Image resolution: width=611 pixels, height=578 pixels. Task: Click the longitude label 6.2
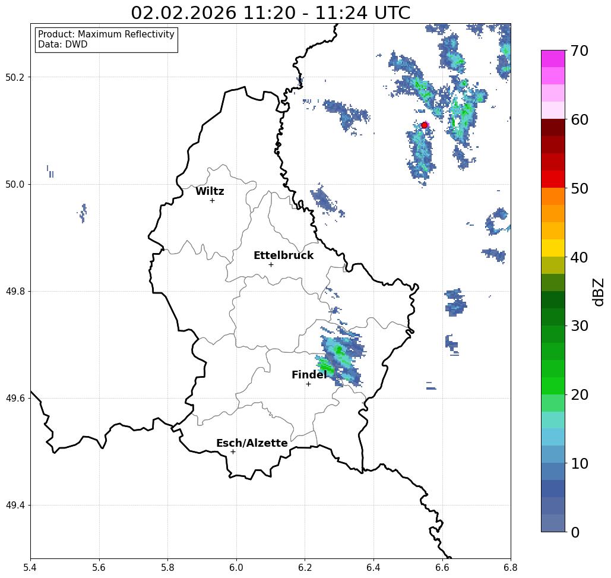(x=305, y=567)
